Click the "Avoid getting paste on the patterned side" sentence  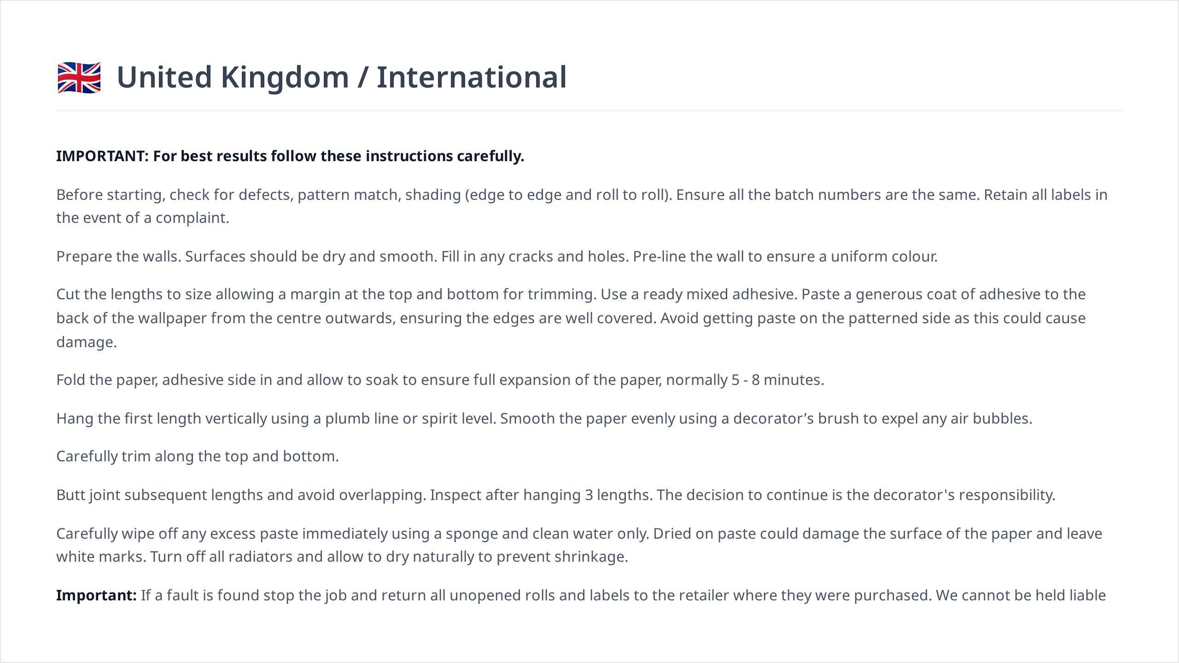tap(873, 319)
